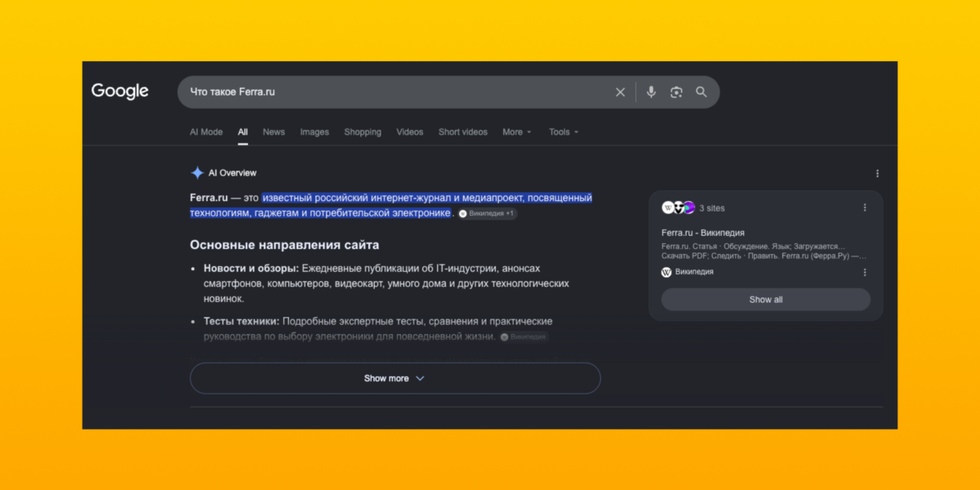
Task: Go to the Images tab
Action: click(314, 131)
